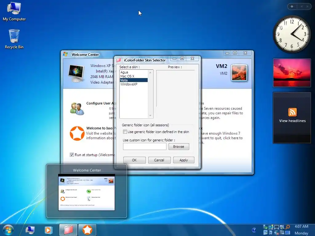Viewport: 315px width, 236px height.
Task: Switch to iColorFolder red folder taskbar button
Action: 68,230
